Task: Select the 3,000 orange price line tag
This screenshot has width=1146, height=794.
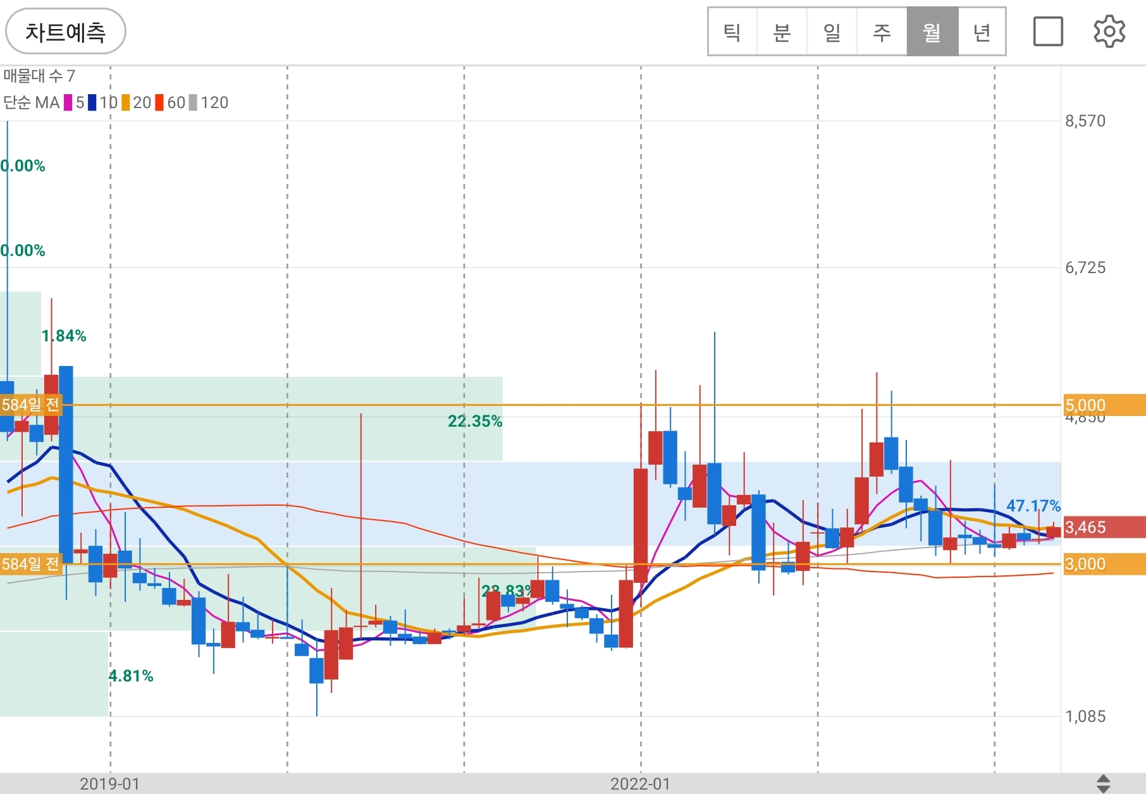Action: (x=1104, y=564)
